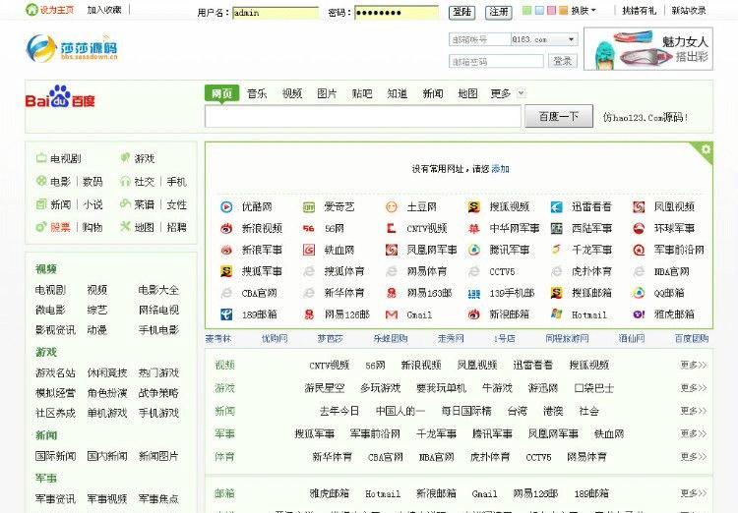This screenshot has height=513, width=738.
Task: Expand 更多>> in the 体育 row
Action: click(x=694, y=457)
